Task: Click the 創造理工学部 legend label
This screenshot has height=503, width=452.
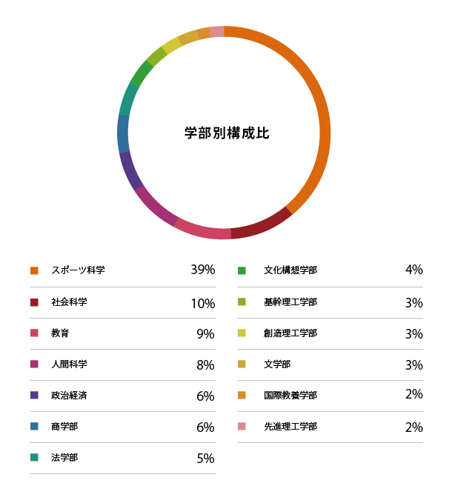Action: tap(290, 333)
